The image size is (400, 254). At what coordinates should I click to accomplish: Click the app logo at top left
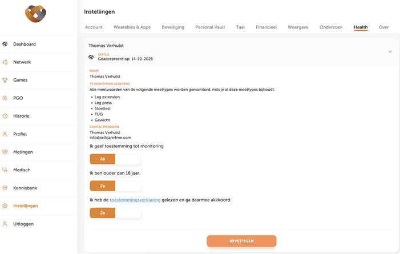[35, 14]
